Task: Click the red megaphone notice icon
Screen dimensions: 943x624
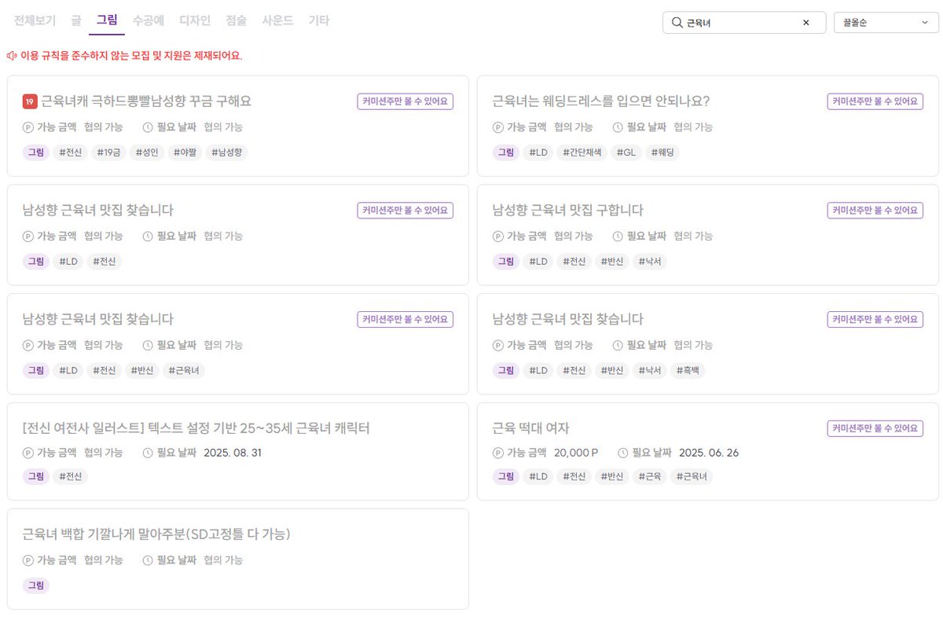Action: click(x=12, y=56)
